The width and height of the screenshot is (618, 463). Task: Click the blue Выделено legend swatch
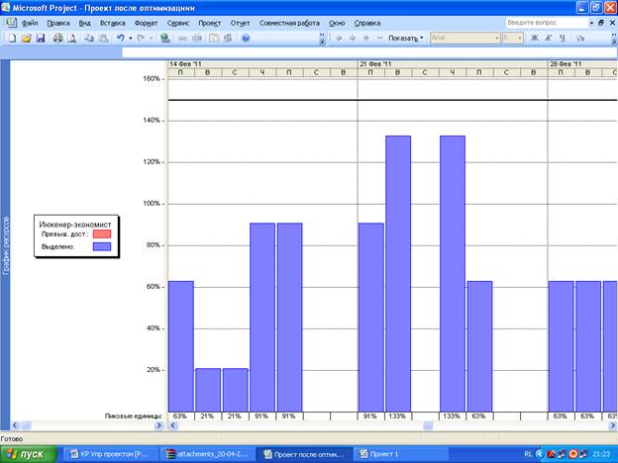102,247
